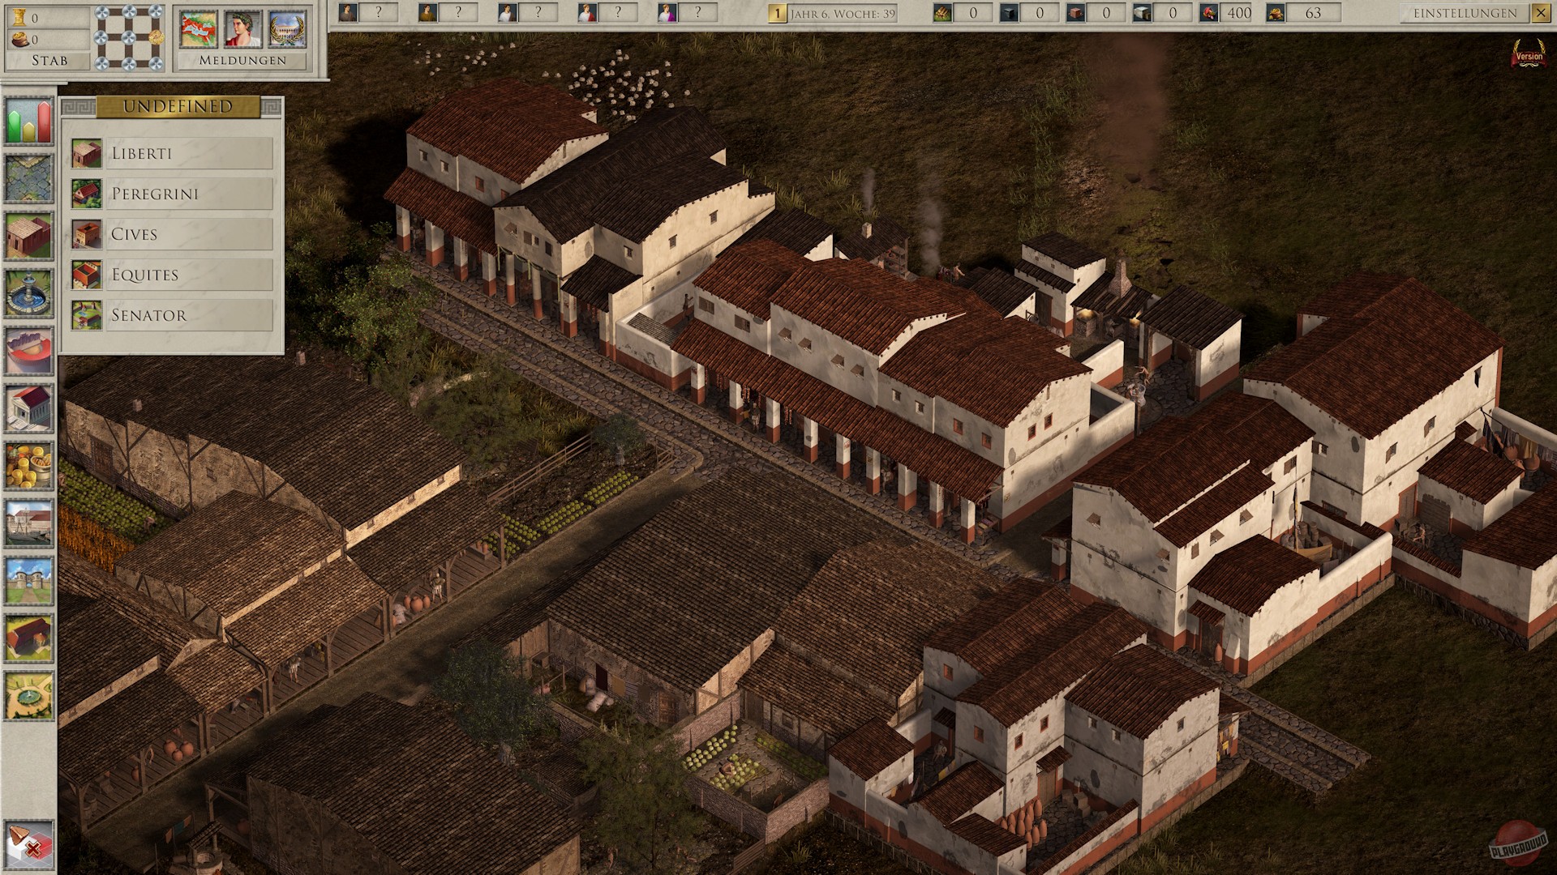Image resolution: width=1557 pixels, height=875 pixels.
Task: Open the Meldungen messages button
Action: click(x=242, y=60)
